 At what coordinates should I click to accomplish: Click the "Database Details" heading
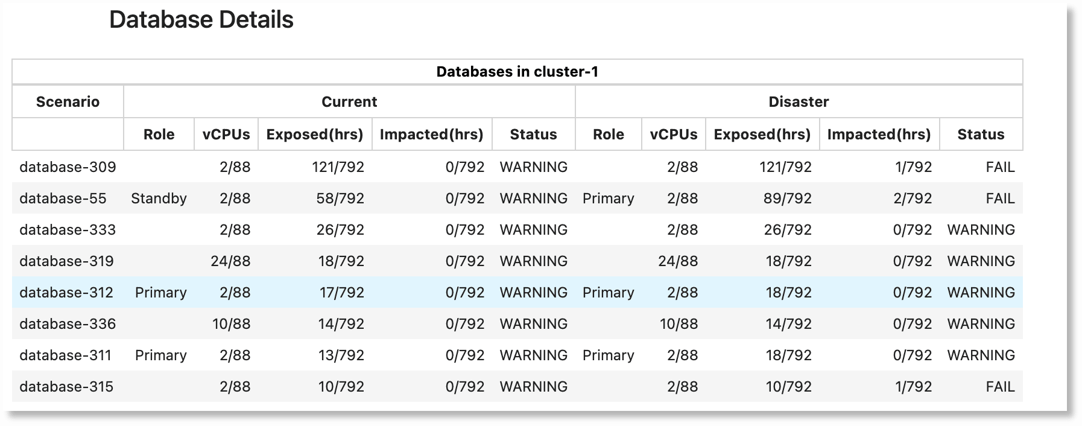tap(201, 20)
